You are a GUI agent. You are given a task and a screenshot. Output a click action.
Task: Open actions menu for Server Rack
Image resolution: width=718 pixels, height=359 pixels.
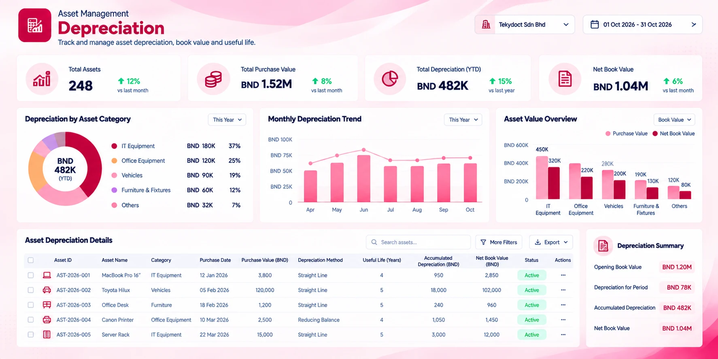(563, 335)
